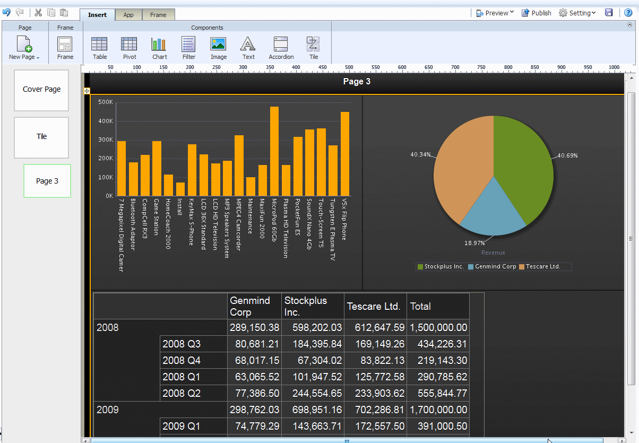Click the tan Tescare Ltd. legend swatch
The image size is (639, 443).
coord(522,266)
